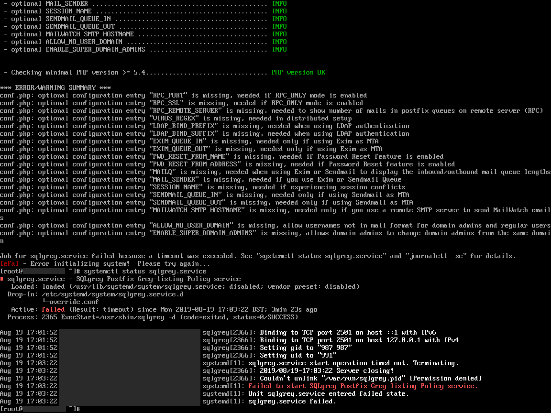
Task: Click the "VIRUS_REGEX" missing entry line
Action: [x=176, y=119]
